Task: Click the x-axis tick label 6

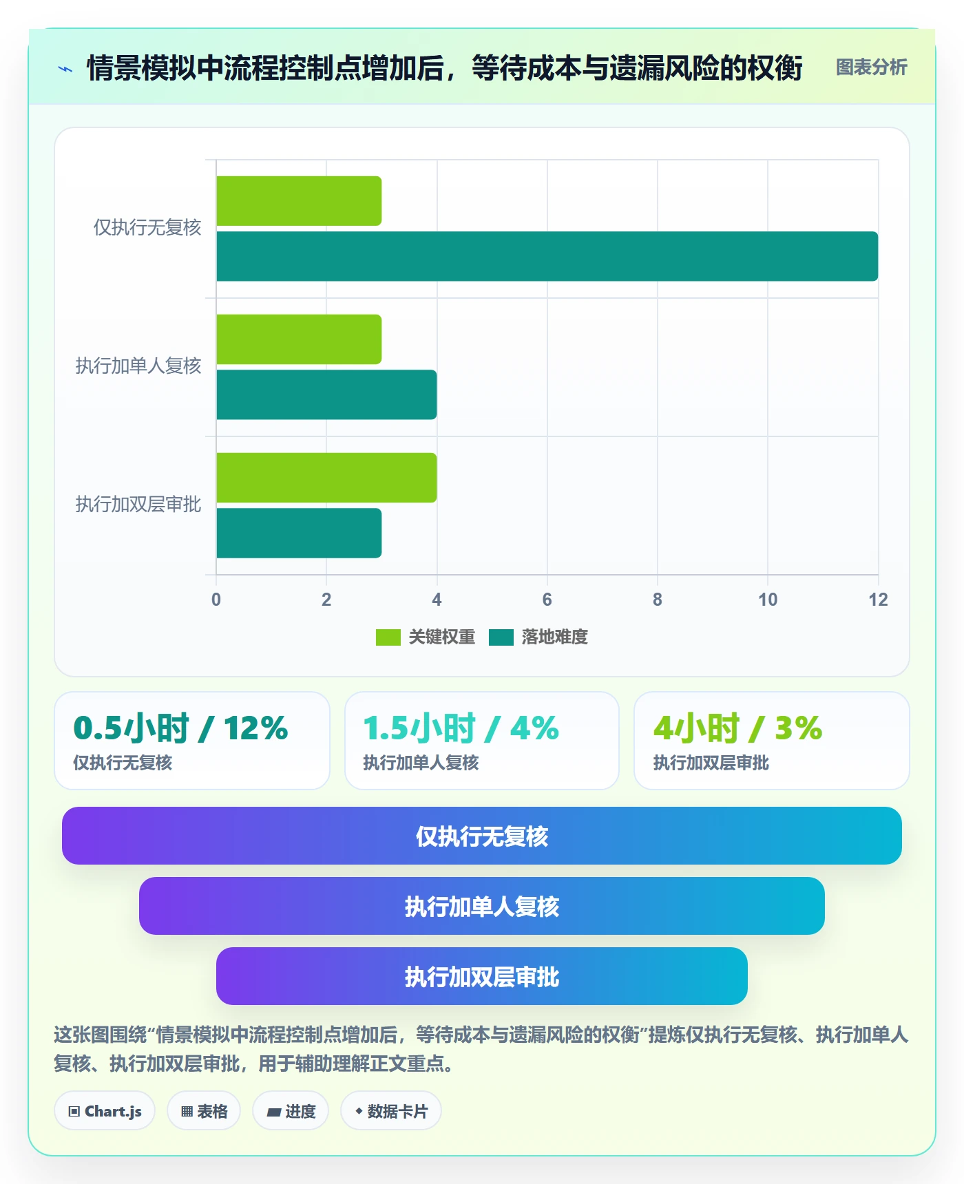Action: click(547, 600)
